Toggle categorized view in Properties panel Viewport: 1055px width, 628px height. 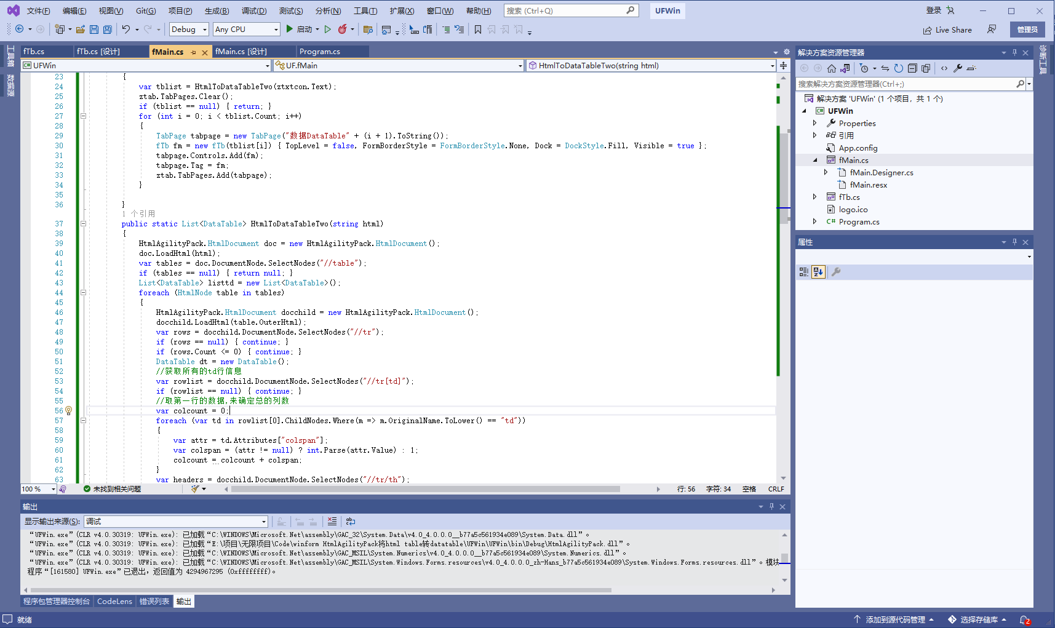(x=804, y=272)
